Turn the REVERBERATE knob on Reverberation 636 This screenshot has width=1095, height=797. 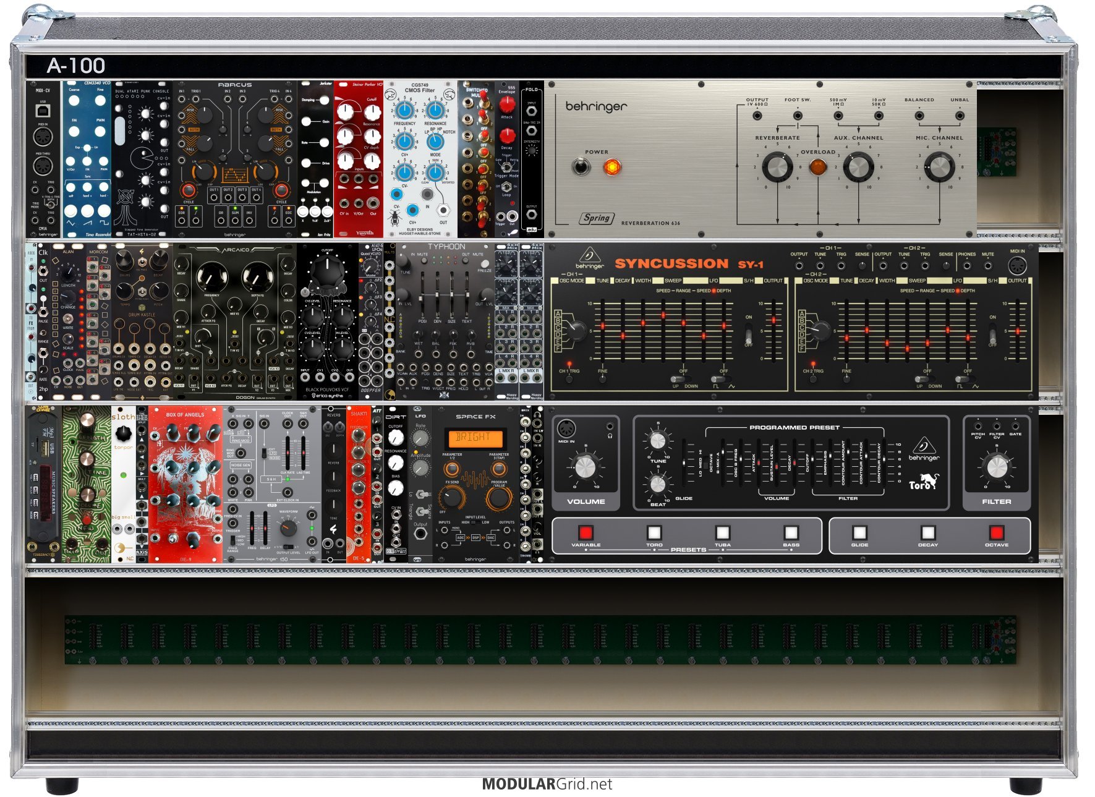coord(777,167)
